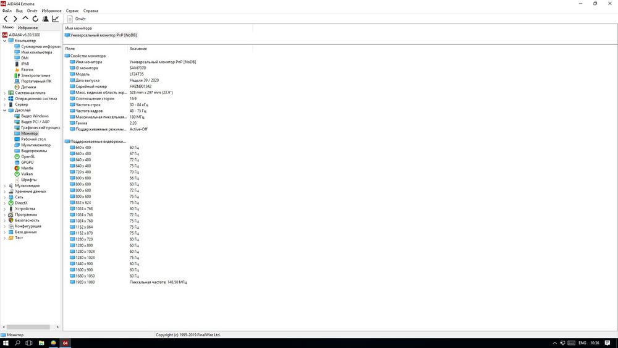Click the Поле column header
This screenshot has width=618, height=348.
(96, 48)
